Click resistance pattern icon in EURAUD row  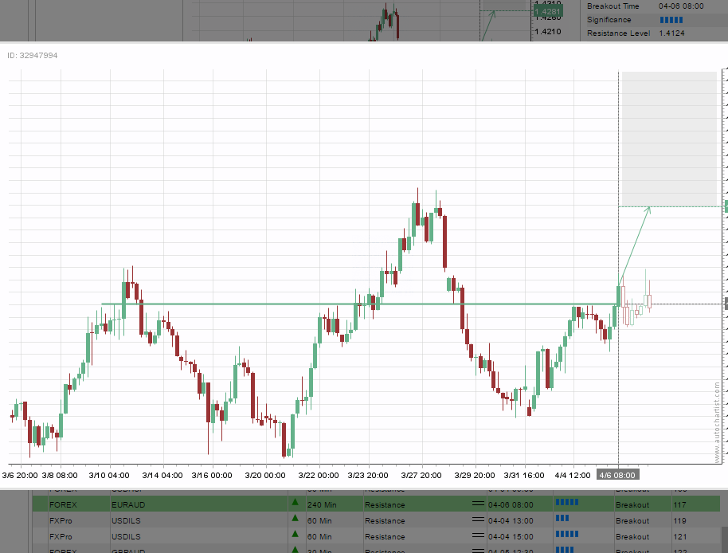click(x=478, y=504)
